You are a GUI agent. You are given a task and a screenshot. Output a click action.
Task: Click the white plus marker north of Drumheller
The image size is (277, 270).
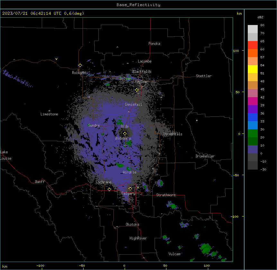pos(197,120)
